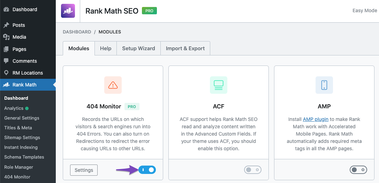
Task: Open Sitemap Settings in Rank Math submenu
Action: 22,137
